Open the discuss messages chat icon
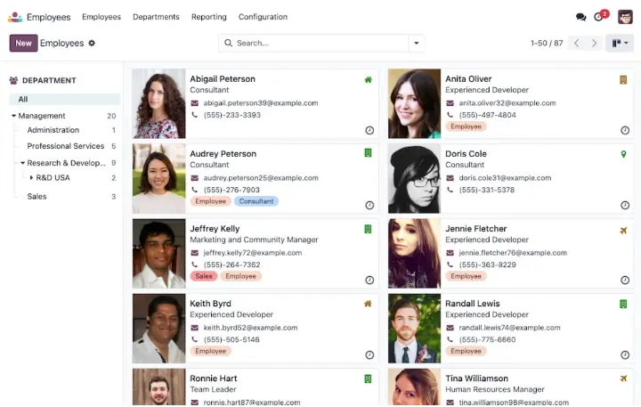The width and height of the screenshot is (641, 407). (580, 17)
